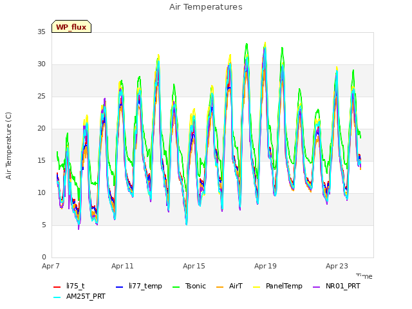Image resolution: width=412 pixels, height=309 pixels.
Task: Toggle the Tsonic legend entry
Action: click(x=189, y=286)
